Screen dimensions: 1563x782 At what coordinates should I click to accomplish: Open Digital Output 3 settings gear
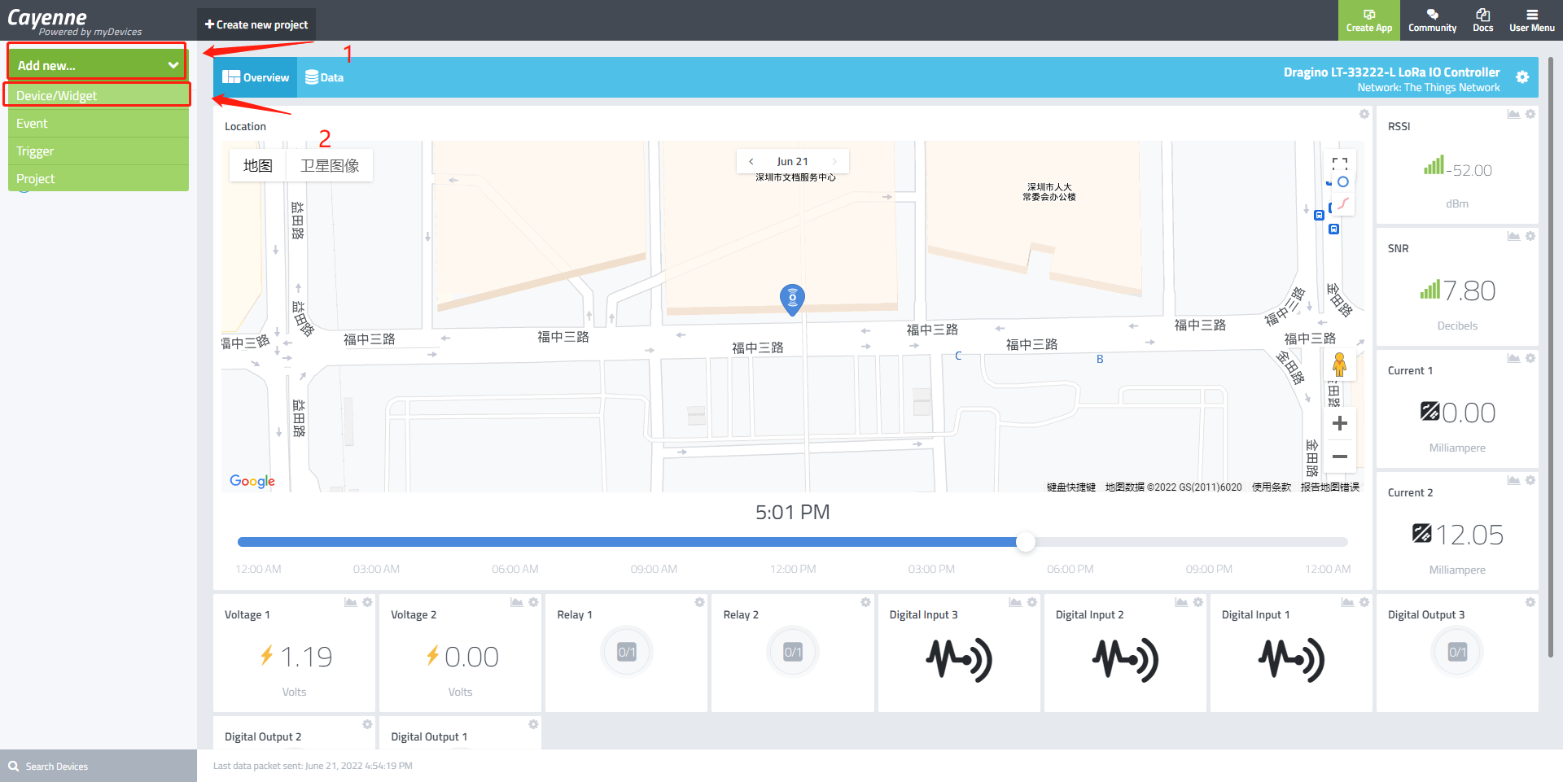1530,602
